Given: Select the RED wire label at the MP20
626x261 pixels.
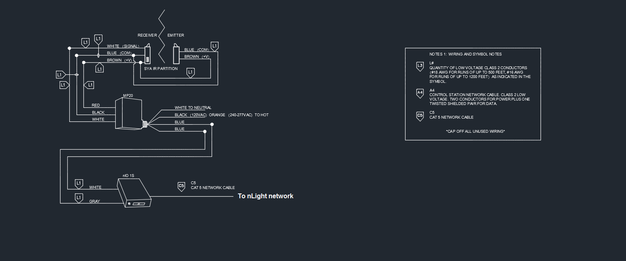Looking at the screenshot, I should point(96,105).
